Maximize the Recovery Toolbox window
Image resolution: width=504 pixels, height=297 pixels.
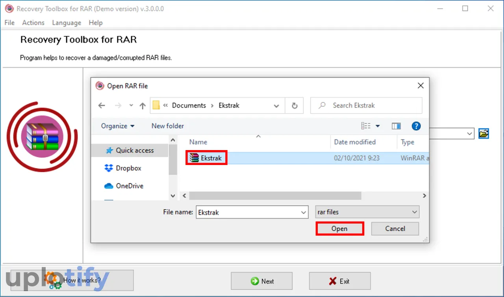[x=465, y=8]
